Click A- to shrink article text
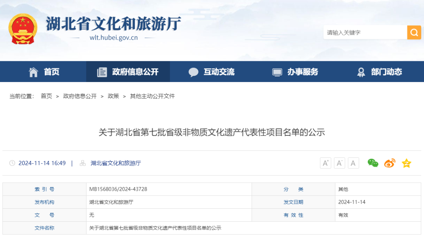Viewport: 424px width, 237px height. tap(339, 163)
